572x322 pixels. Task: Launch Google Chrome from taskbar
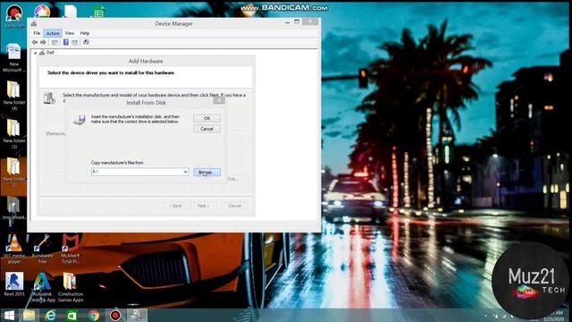point(94,316)
